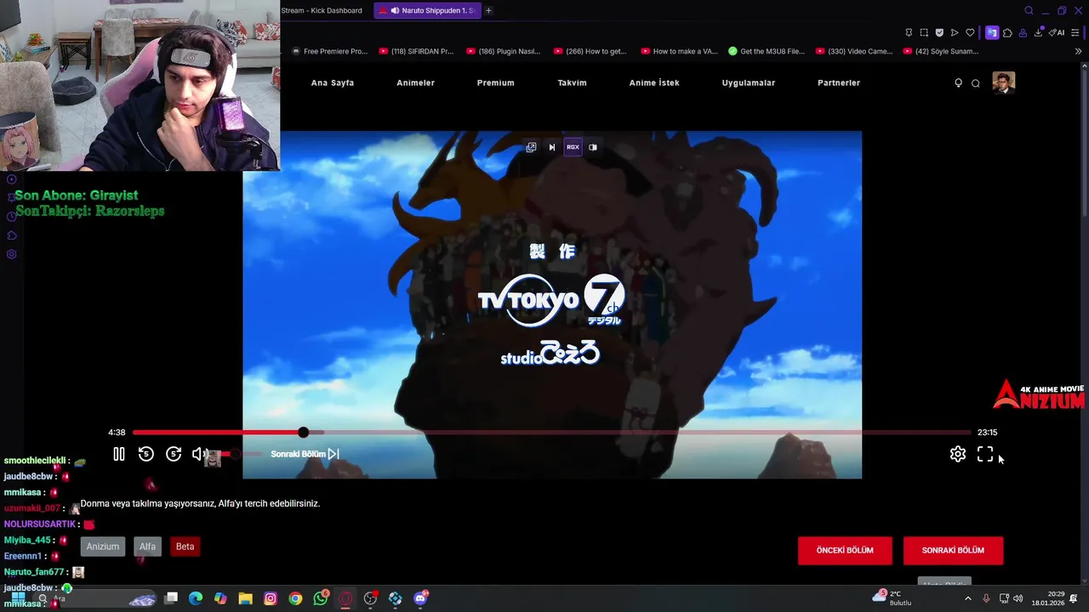Open Microsoft Edge from the taskbar
The height and width of the screenshot is (612, 1089).
click(x=196, y=598)
